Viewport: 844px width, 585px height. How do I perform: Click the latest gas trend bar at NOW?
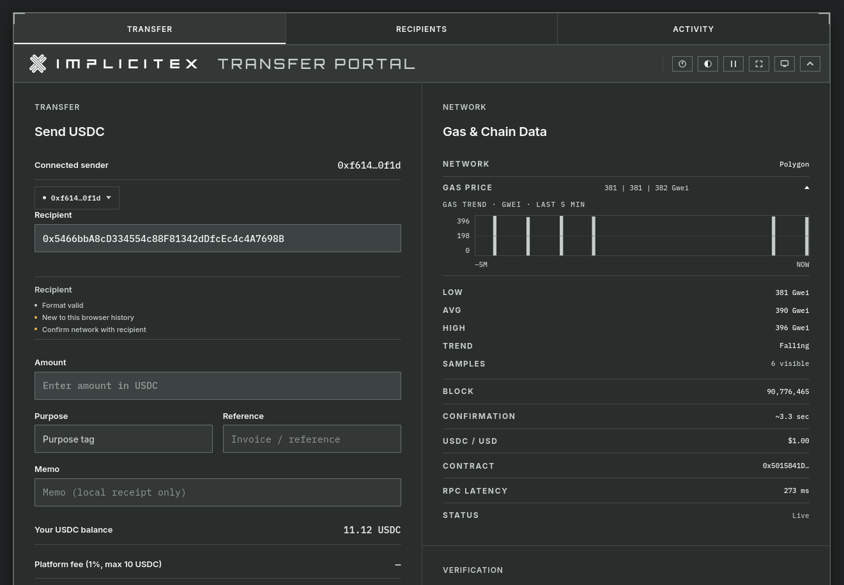point(807,236)
